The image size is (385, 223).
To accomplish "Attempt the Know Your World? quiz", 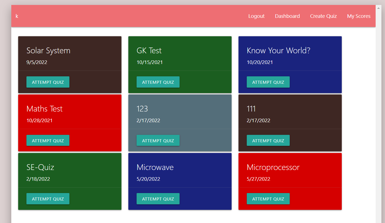I will (x=268, y=82).
